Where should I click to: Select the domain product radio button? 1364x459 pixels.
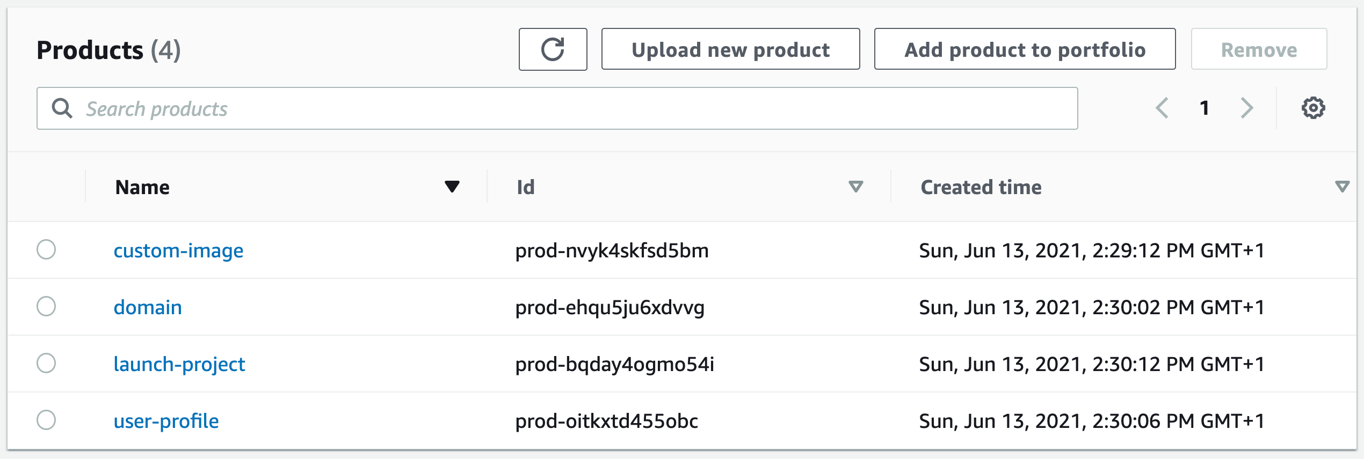click(46, 306)
